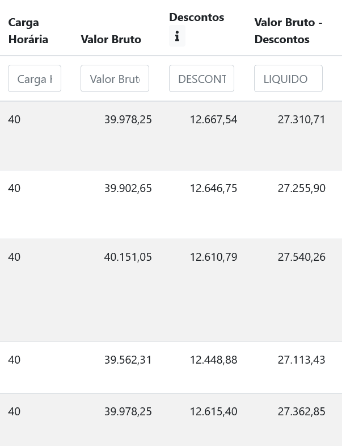Click the gross value 39.902,65

(x=128, y=189)
